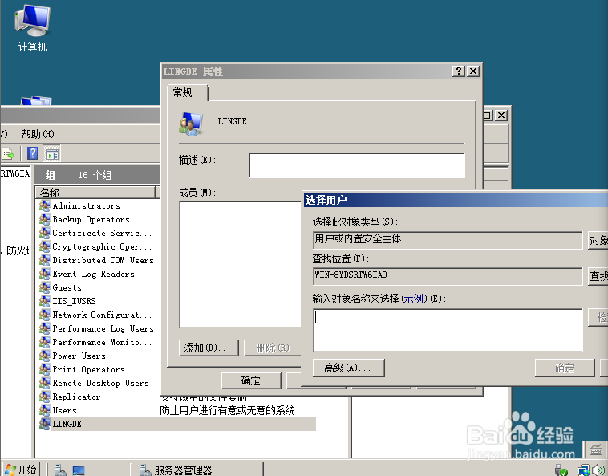
Task: Open the Server Manager taskbar button
Action: (x=200, y=470)
